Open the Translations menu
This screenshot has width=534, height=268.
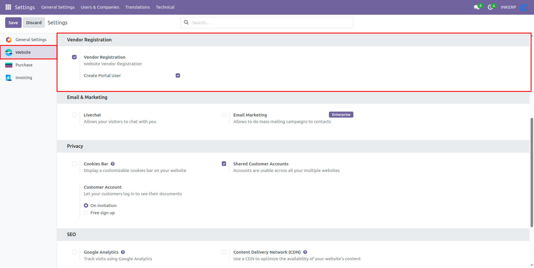point(137,7)
